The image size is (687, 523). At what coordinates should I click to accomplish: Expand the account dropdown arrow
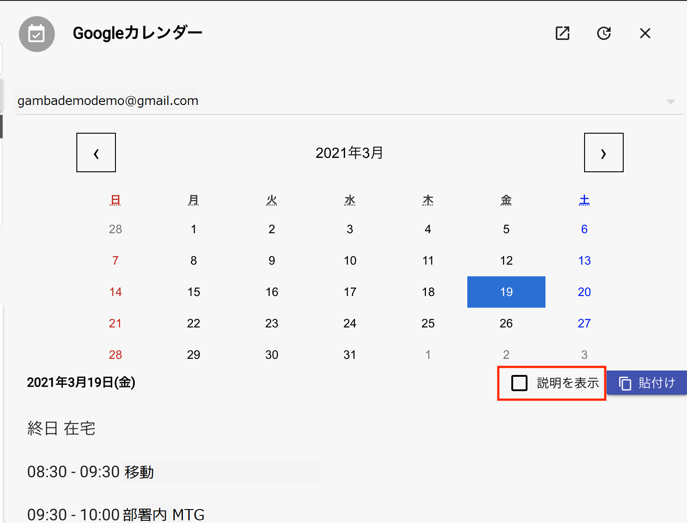point(670,102)
